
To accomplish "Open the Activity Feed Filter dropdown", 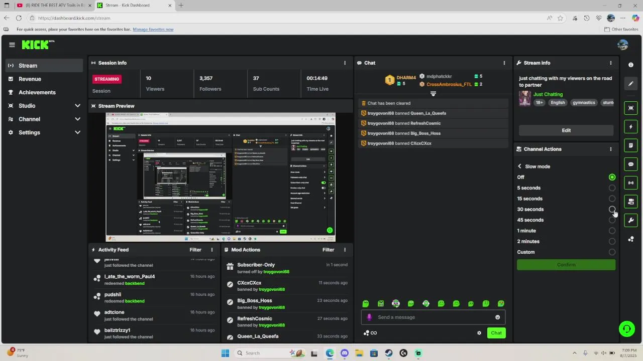I will click(x=195, y=250).
